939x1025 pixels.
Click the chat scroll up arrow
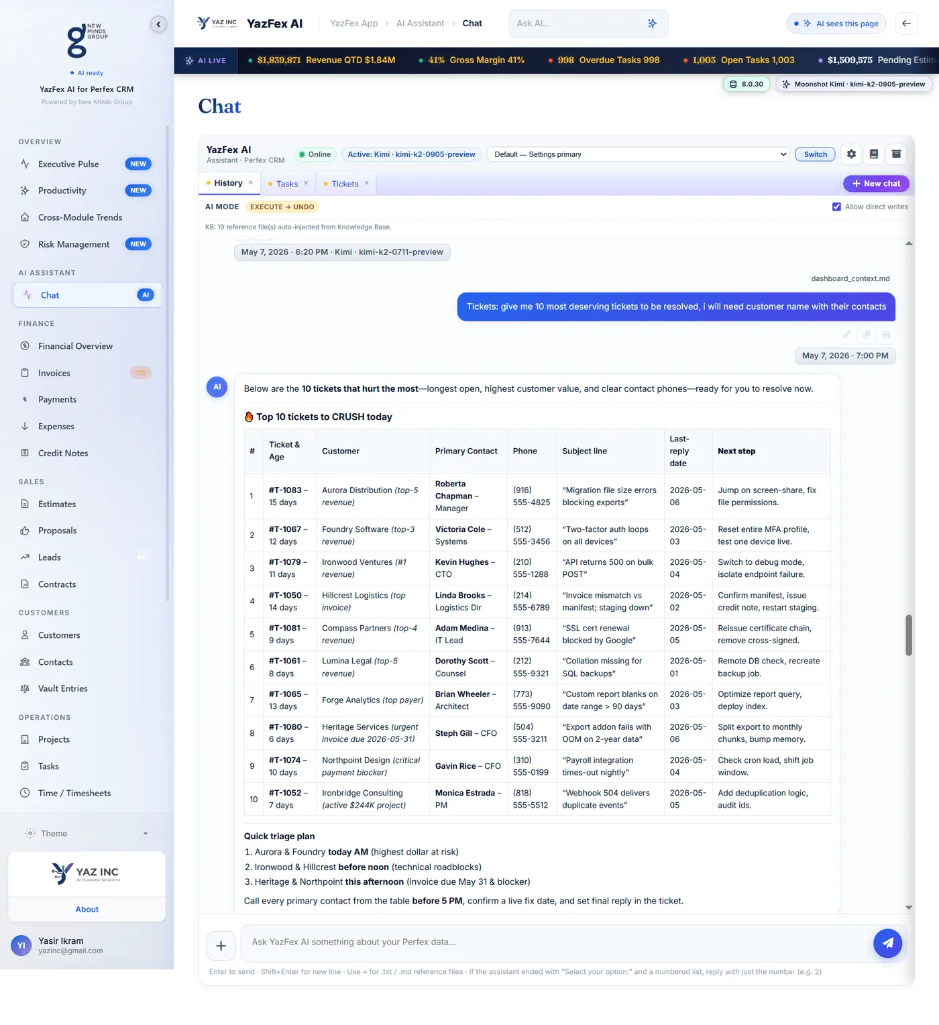coord(909,244)
